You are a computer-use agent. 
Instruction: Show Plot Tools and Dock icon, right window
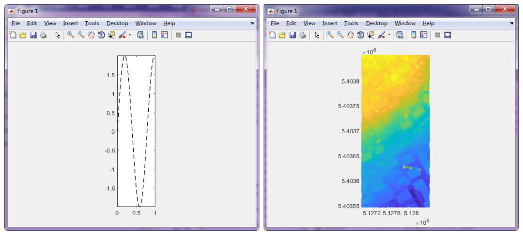pos(447,35)
